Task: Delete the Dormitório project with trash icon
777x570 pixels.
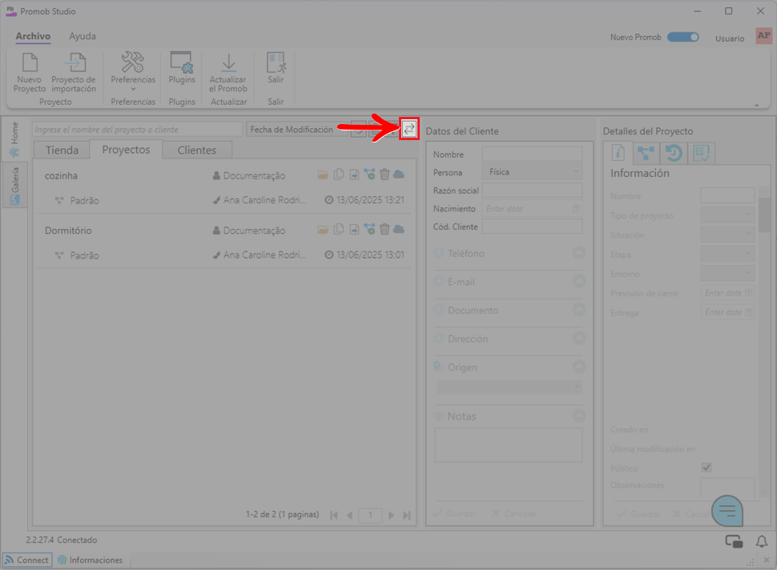Action: 384,229
